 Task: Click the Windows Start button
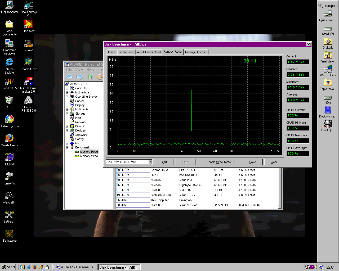(x=8, y=267)
